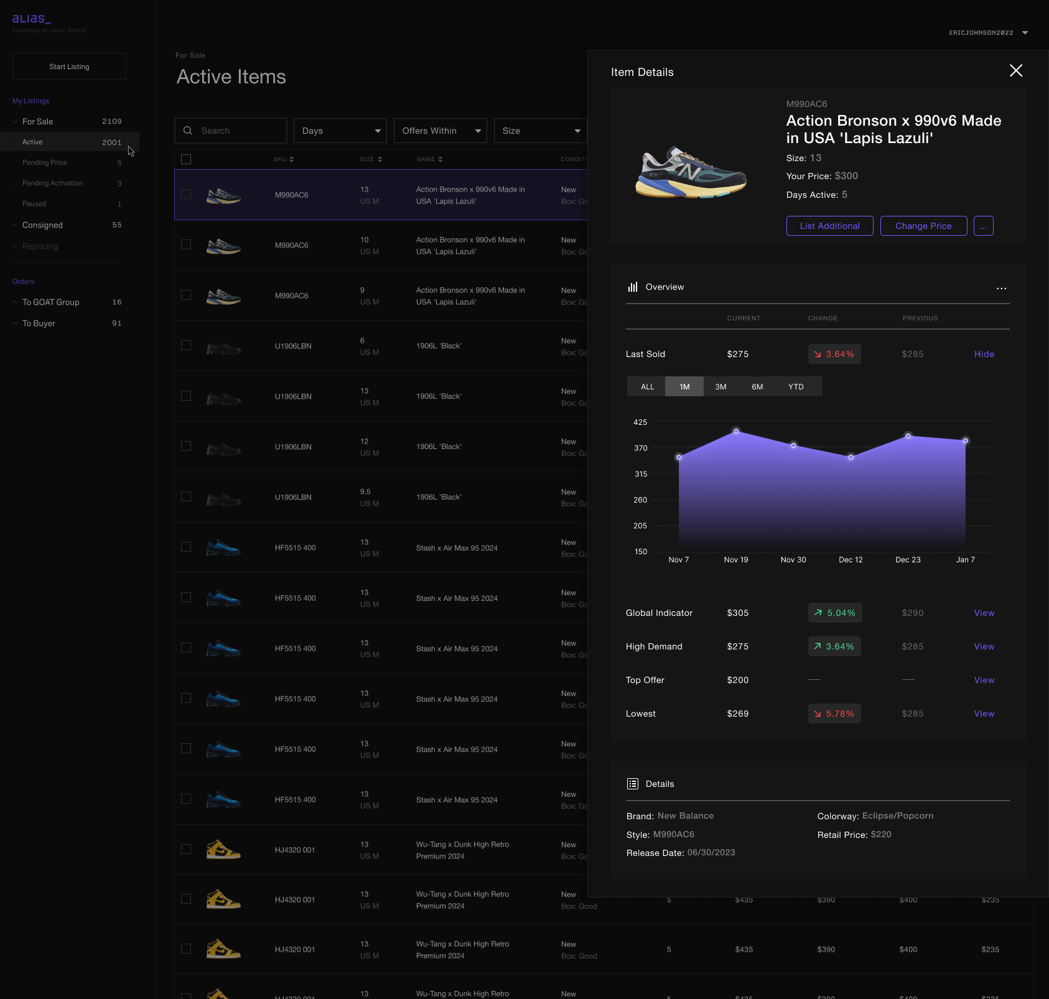The height and width of the screenshot is (999, 1049).
Task: Expand the To Buyer orders section
Action: (x=14, y=323)
